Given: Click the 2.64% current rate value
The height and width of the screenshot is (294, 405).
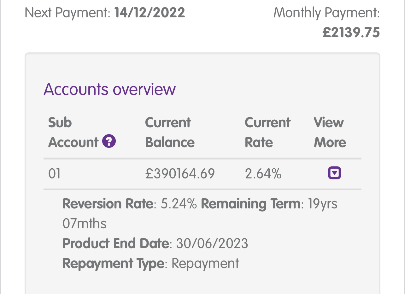Looking at the screenshot, I should [263, 174].
